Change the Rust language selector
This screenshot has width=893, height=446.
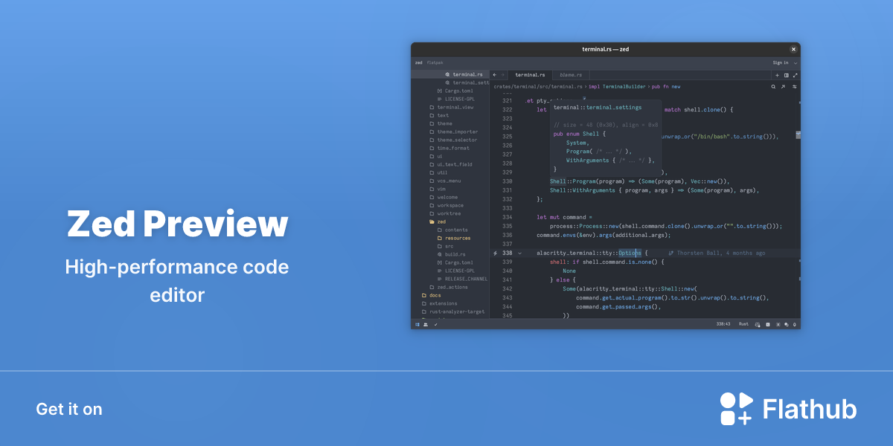point(743,324)
